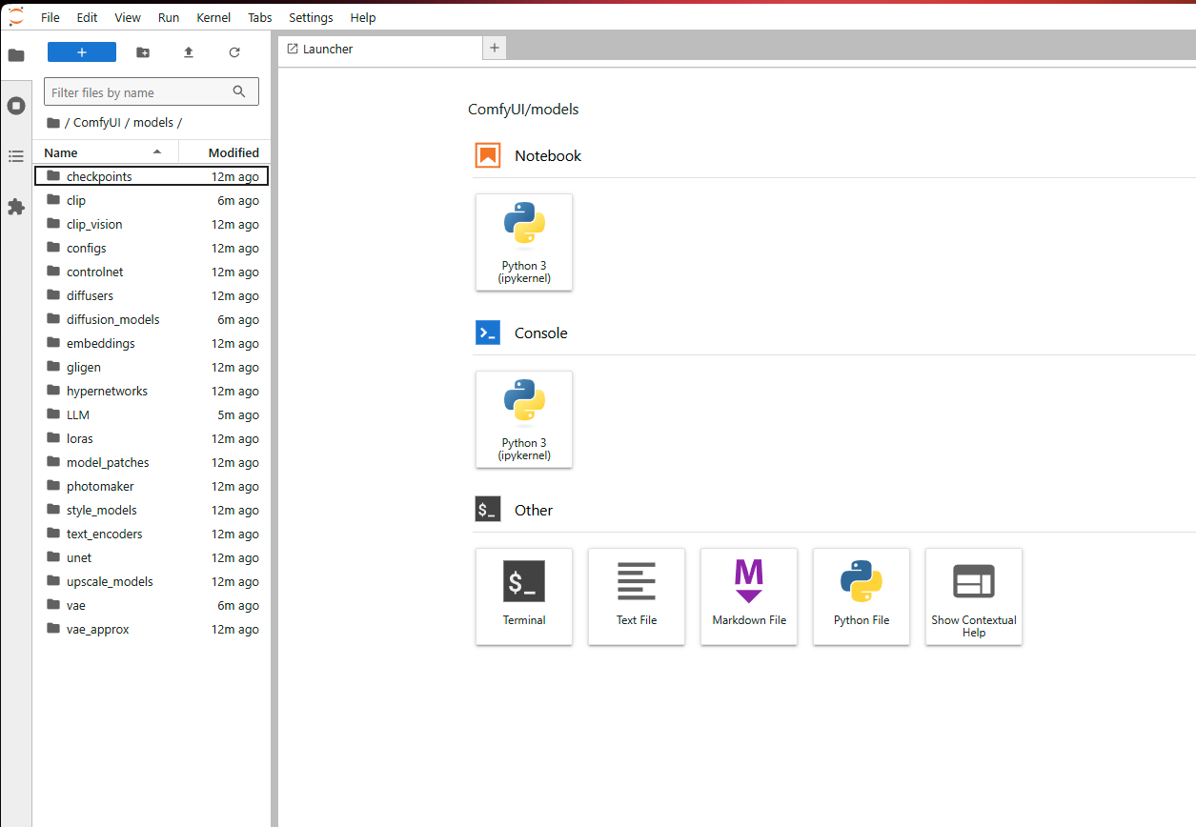Open the View menu
This screenshot has height=827, width=1196.
pos(128,17)
